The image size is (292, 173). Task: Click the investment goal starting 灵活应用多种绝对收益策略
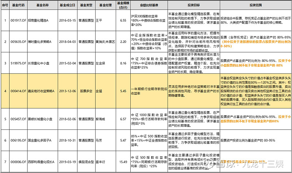[194, 91]
